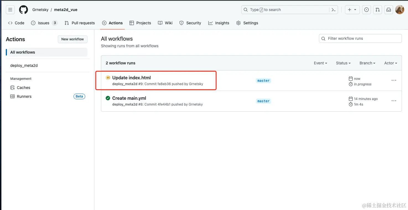Click the deploy_meta2d #9 commit details text
408x210 pixels.
tap(158, 84)
